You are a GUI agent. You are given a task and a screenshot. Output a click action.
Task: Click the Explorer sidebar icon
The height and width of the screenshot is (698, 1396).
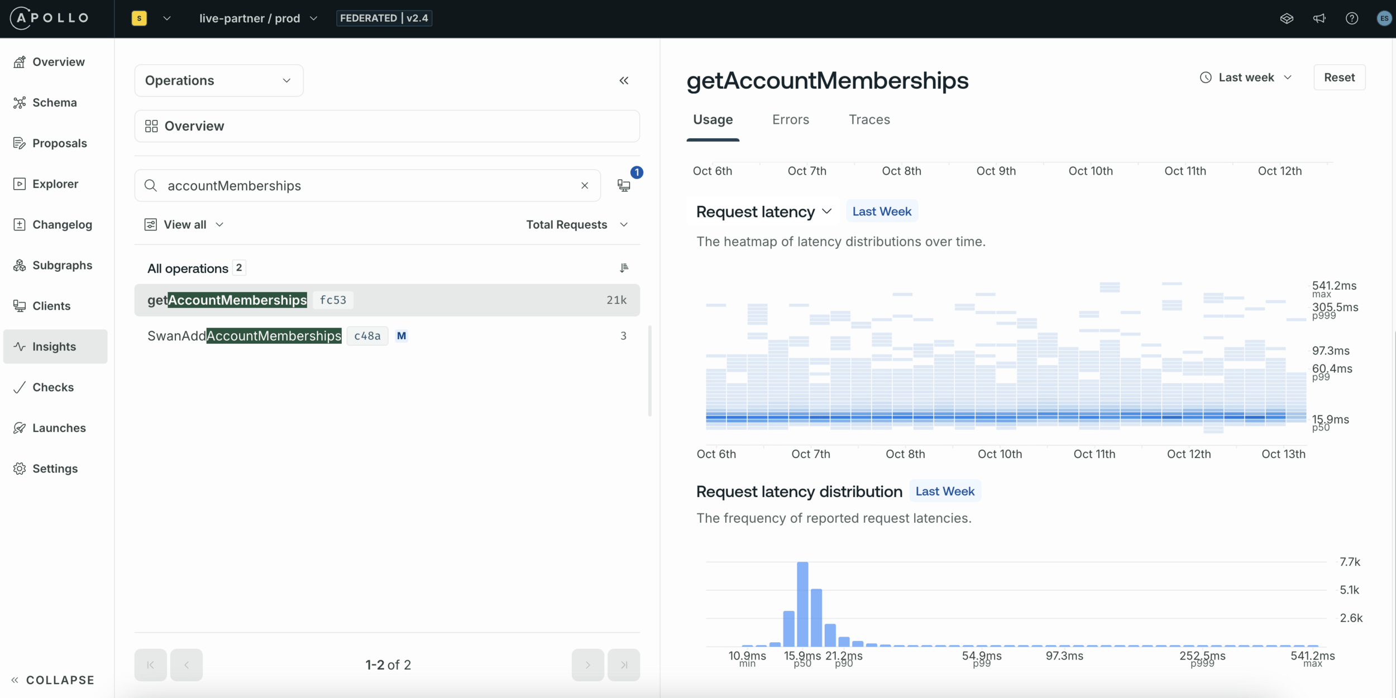click(20, 184)
